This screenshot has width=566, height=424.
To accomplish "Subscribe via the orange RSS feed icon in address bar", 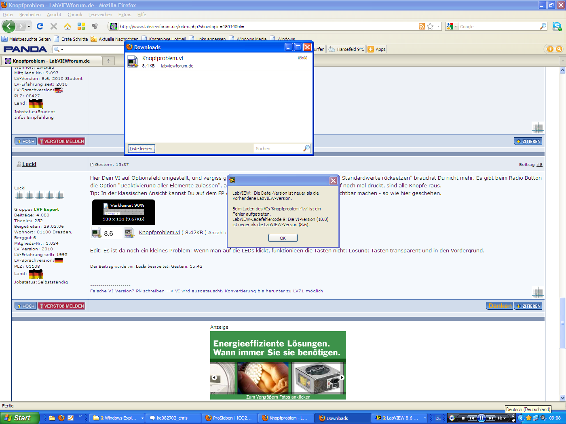I will coord(422,26).
